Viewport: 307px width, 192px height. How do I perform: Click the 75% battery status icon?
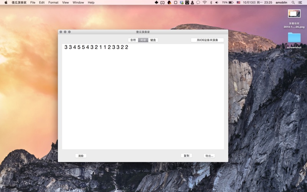point(228,2)
